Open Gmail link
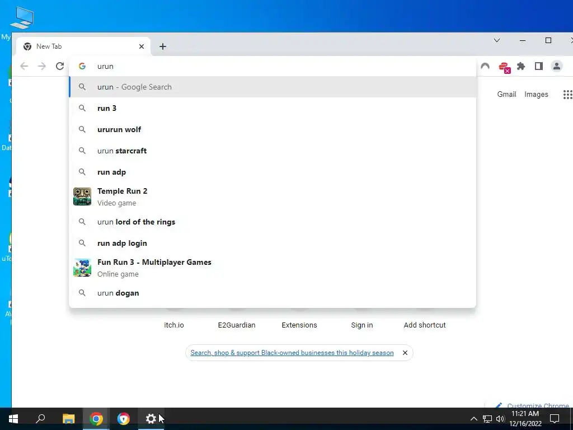The image size is (573, 430). tap(506, 94)
